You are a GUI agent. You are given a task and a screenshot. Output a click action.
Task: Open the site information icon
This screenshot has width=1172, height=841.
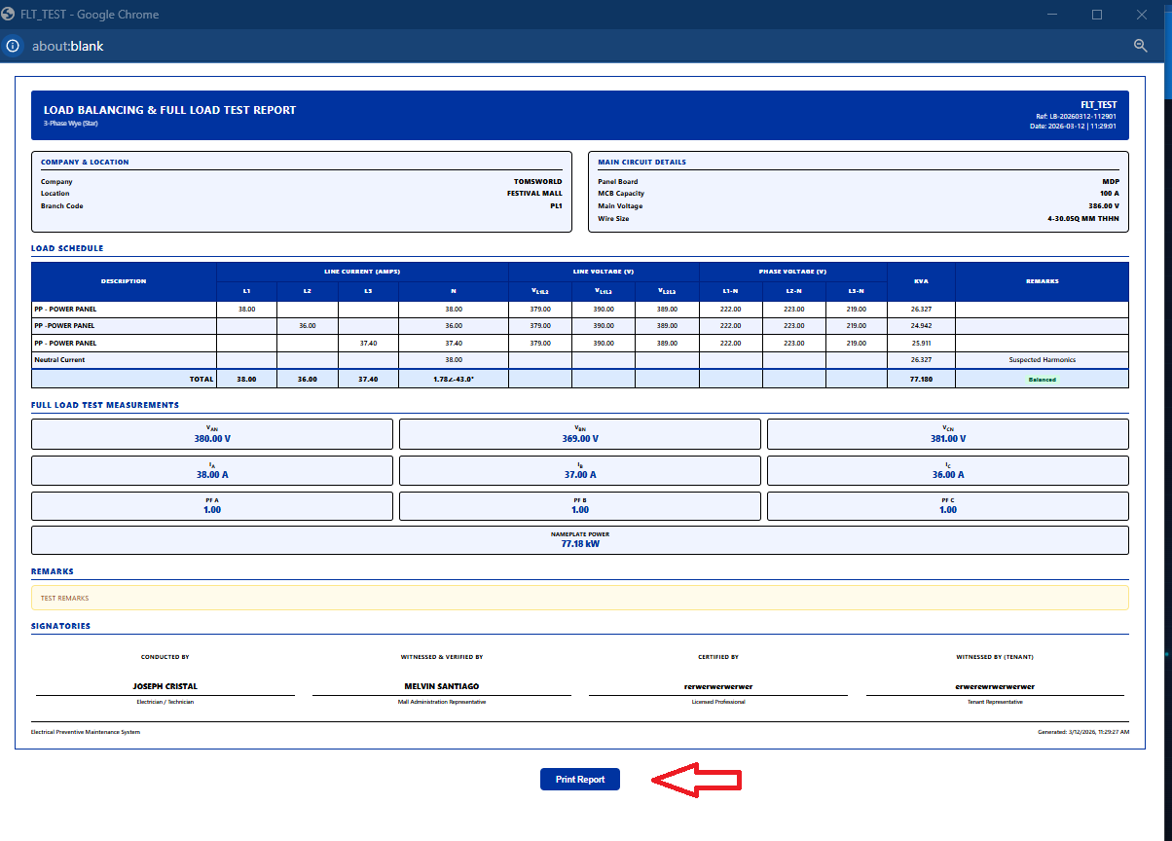(13, 46)
